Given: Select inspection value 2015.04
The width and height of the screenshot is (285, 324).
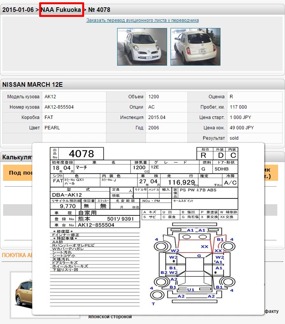Looking at the screenshot, I should click(x=157, y=117).
